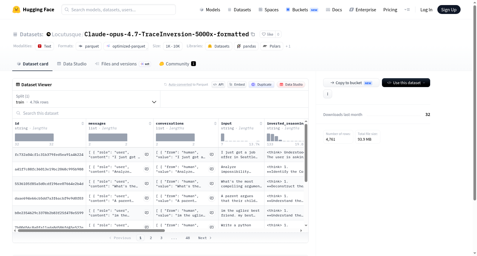Go to page 3 of results

coord(161,238)
